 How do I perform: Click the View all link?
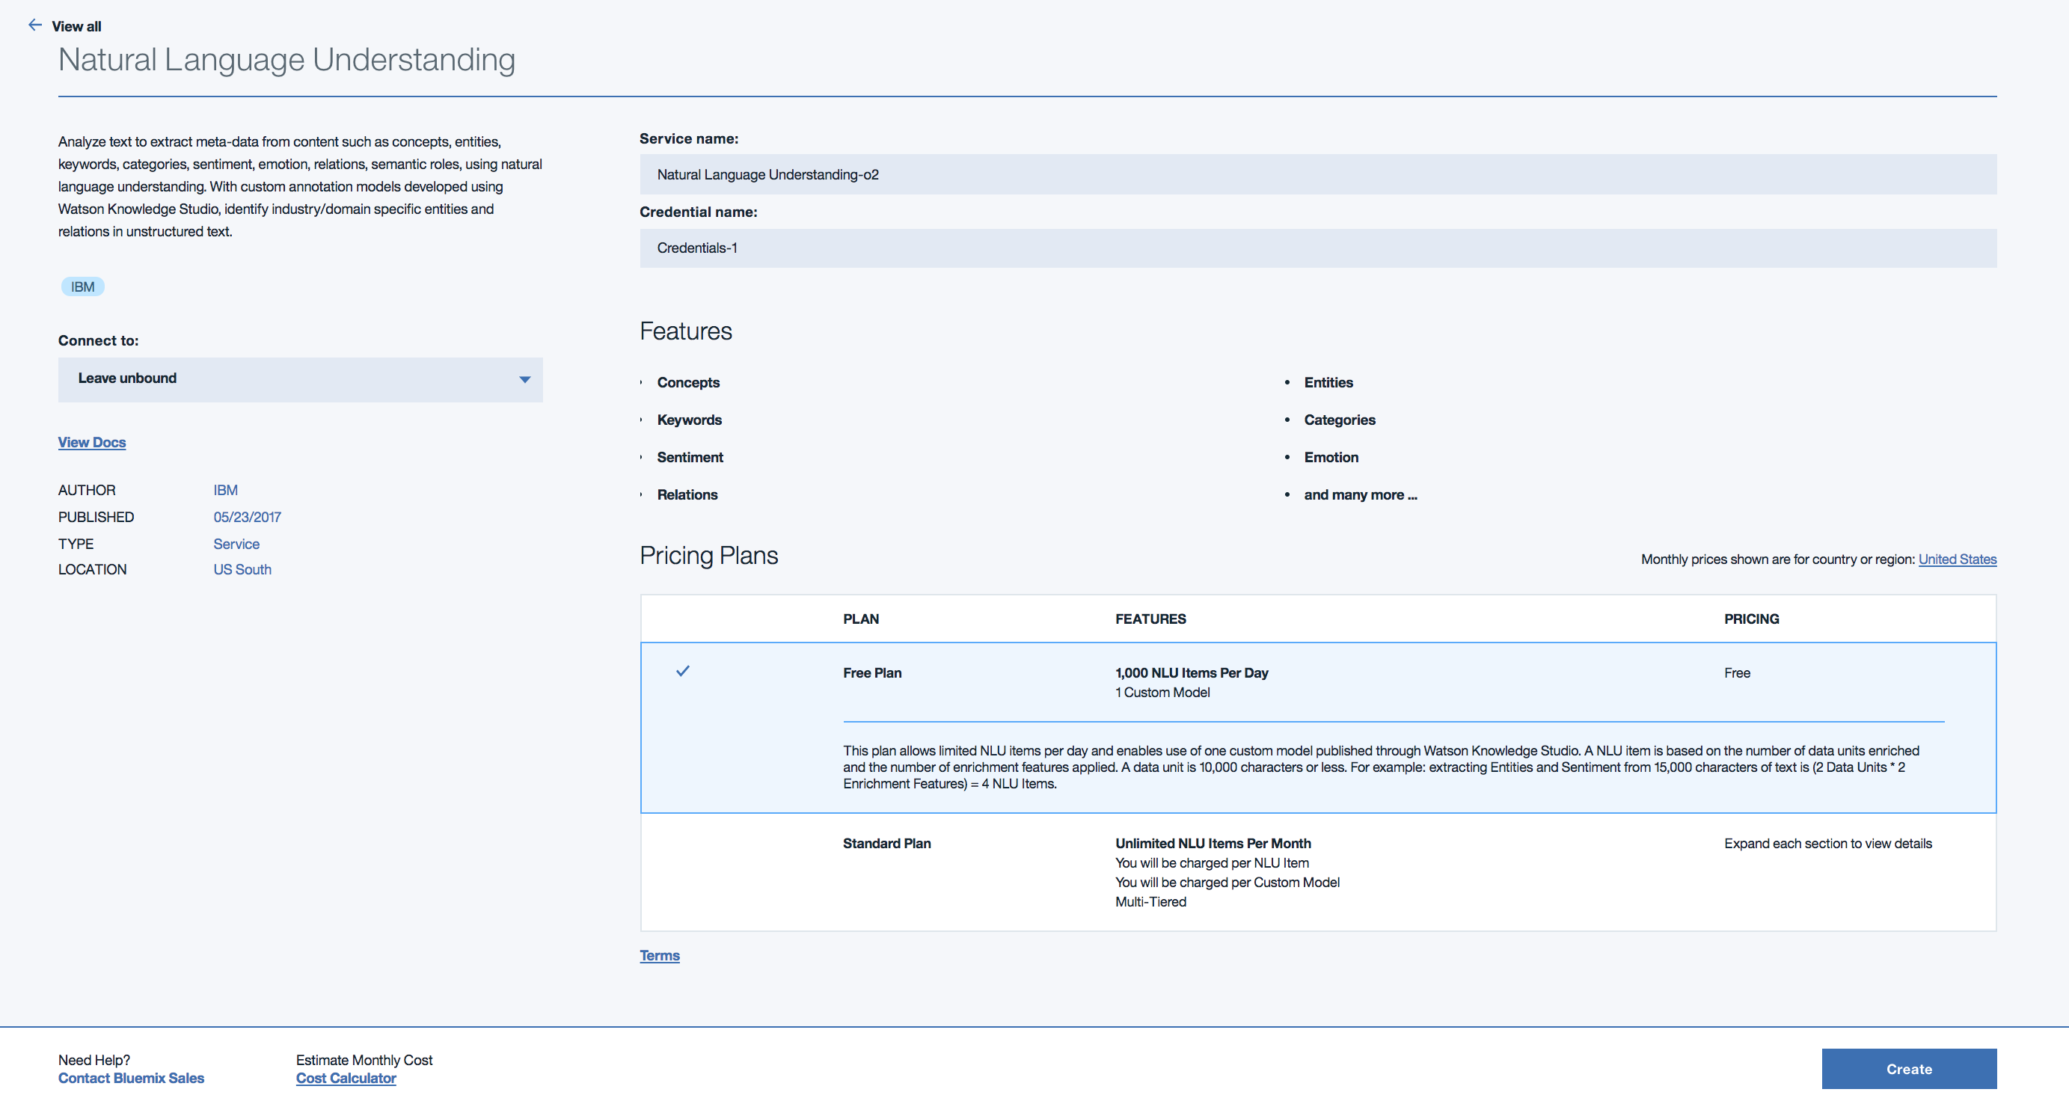76,26
